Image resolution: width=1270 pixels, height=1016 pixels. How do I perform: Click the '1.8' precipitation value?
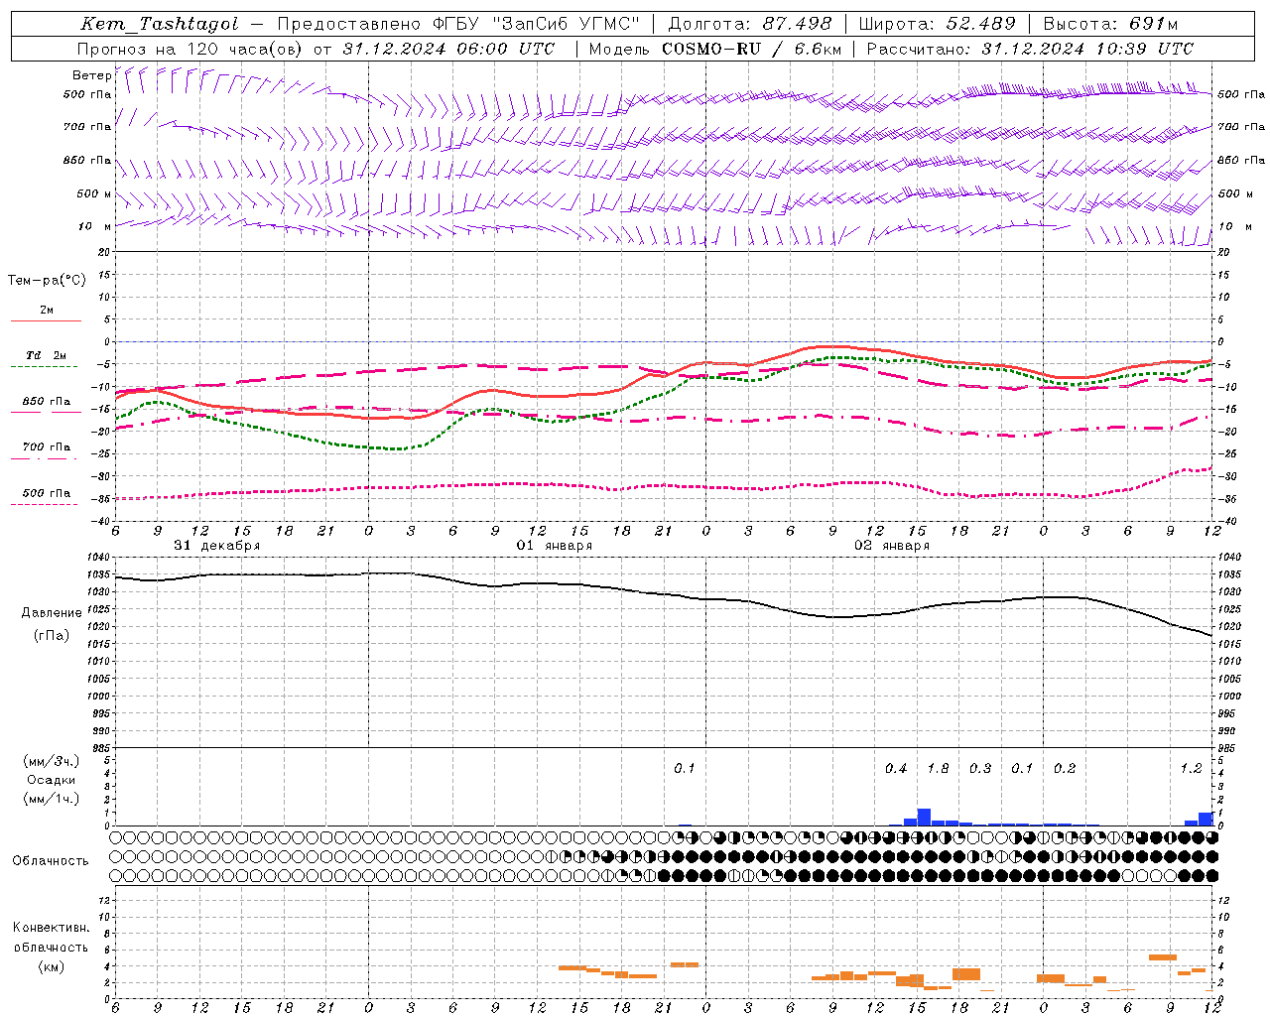click(x=938, y=768)
